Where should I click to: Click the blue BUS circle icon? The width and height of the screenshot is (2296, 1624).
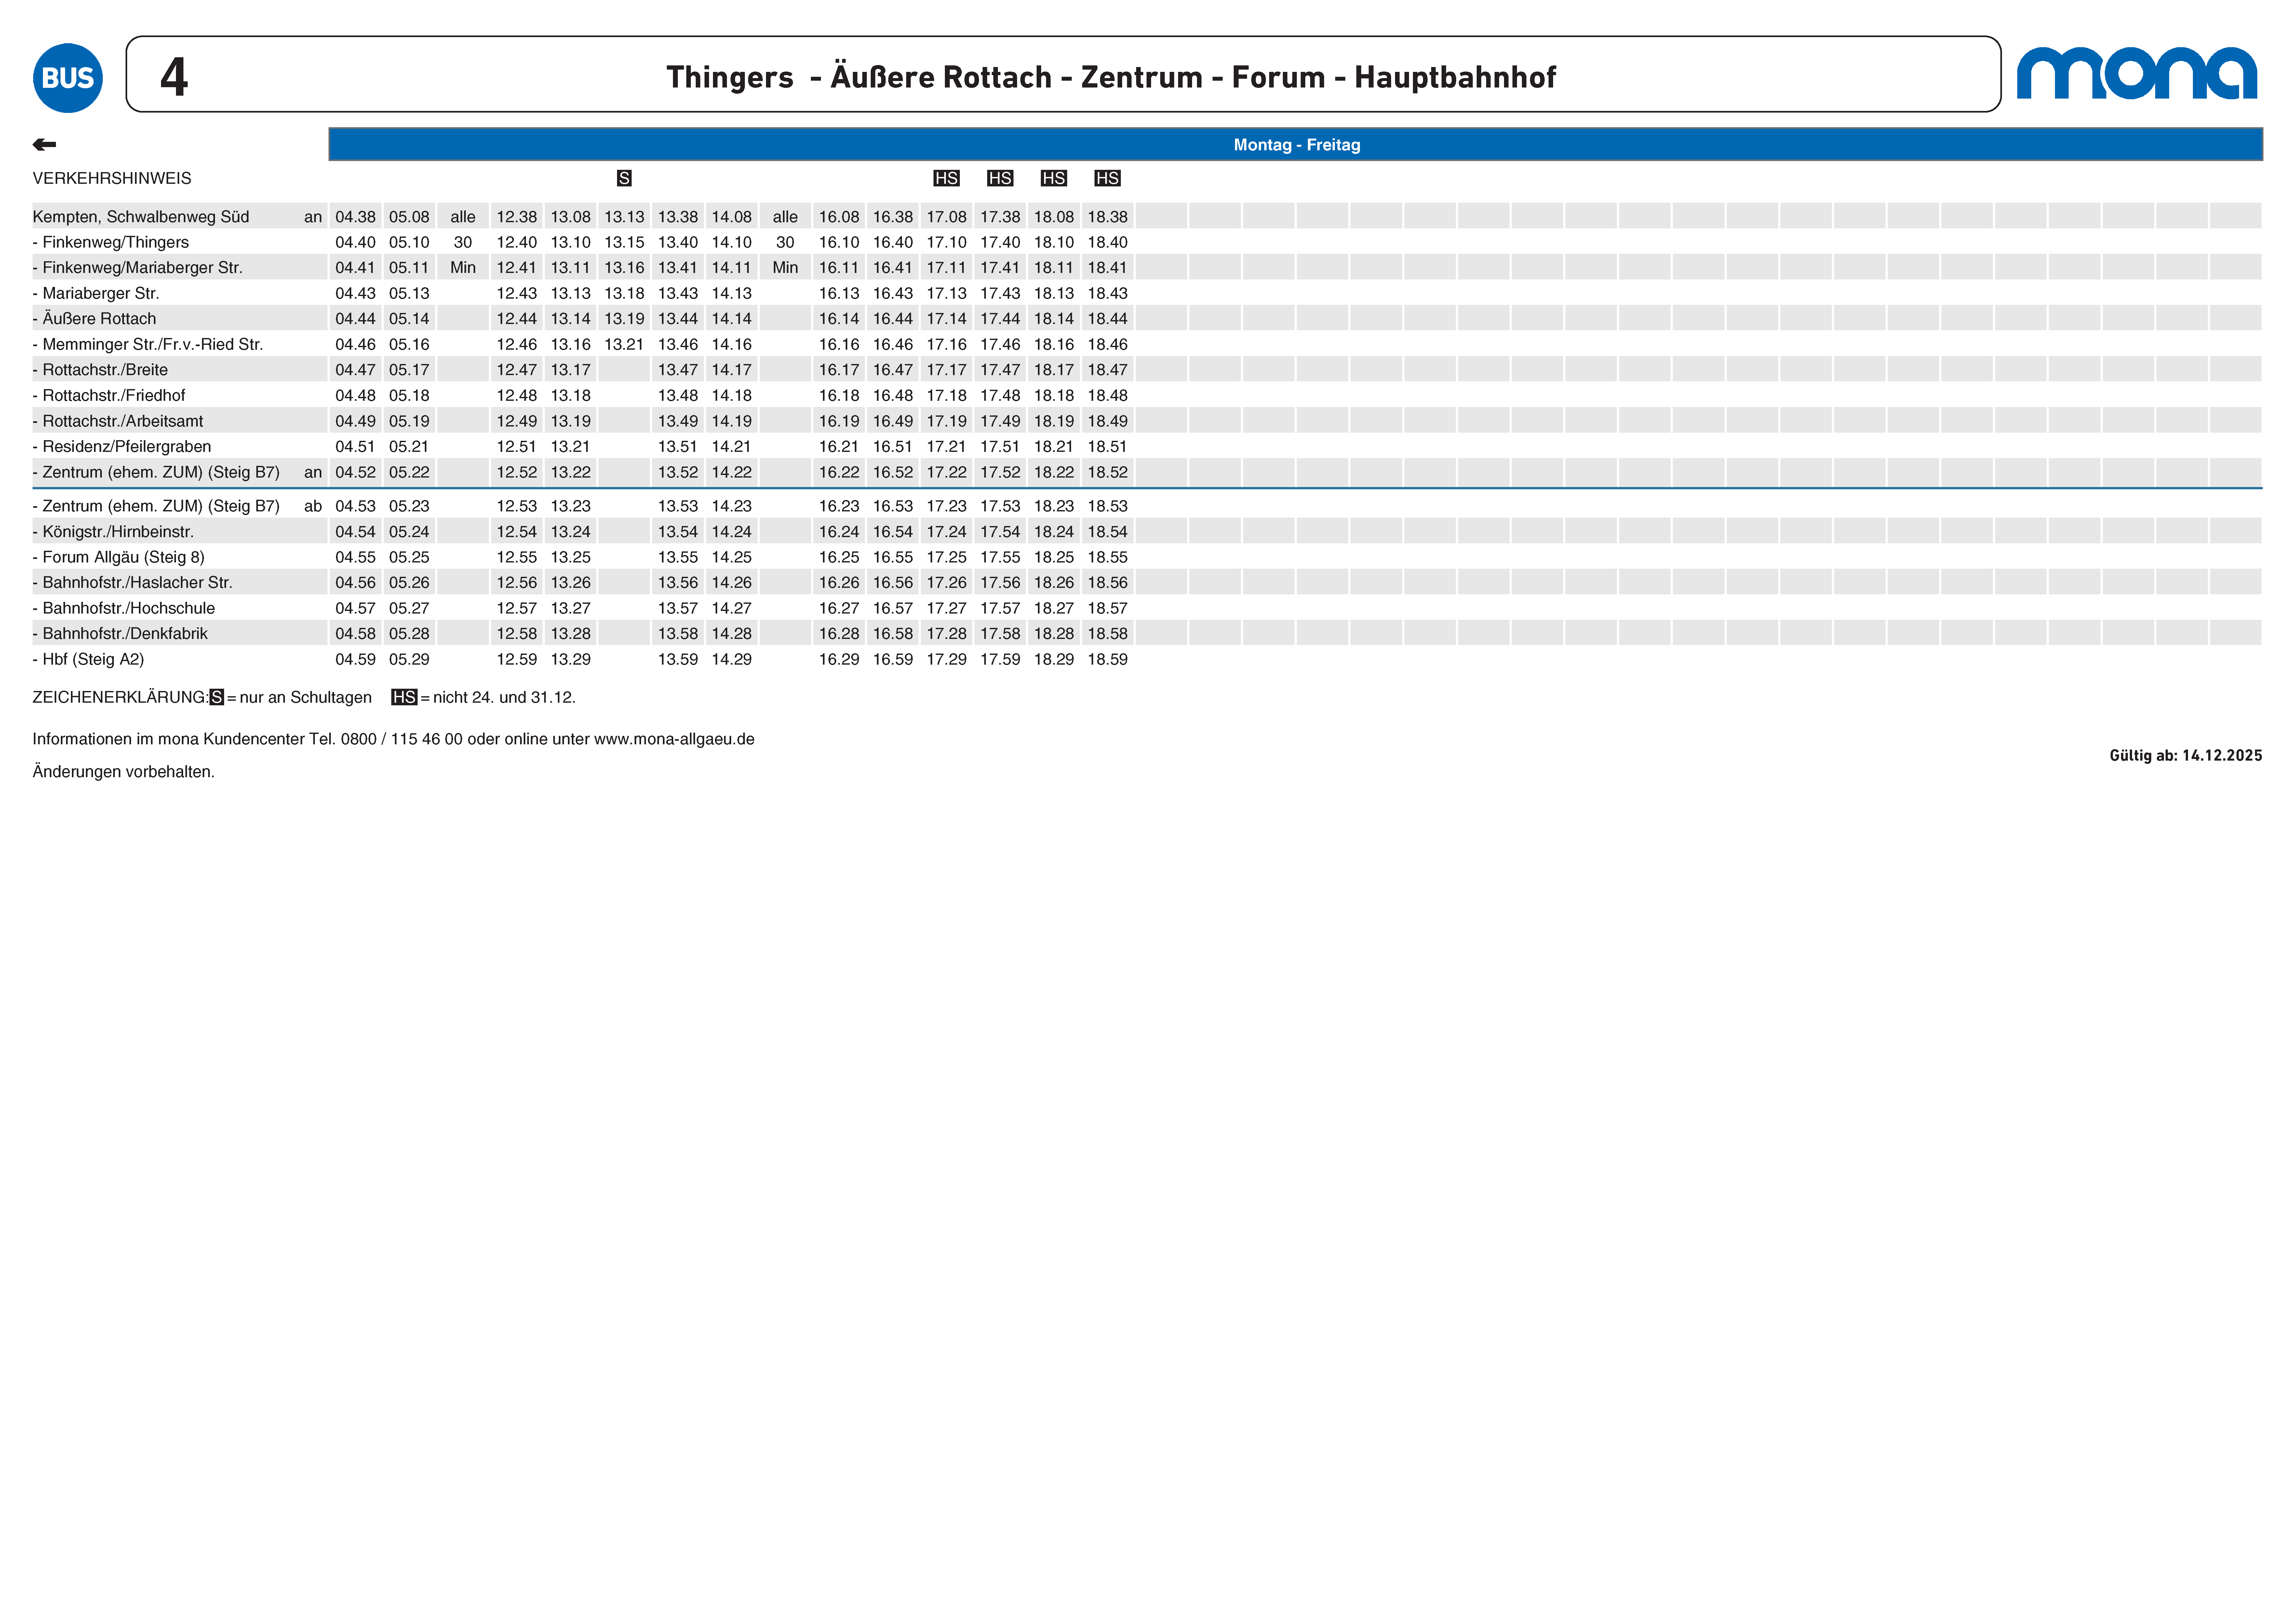pyautogui.click(x=68, y=78)
